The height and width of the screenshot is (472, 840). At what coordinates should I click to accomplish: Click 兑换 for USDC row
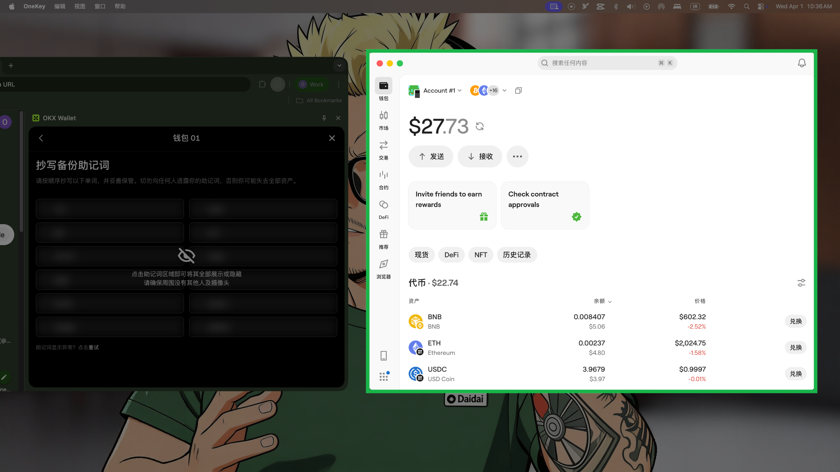(796, 374)
